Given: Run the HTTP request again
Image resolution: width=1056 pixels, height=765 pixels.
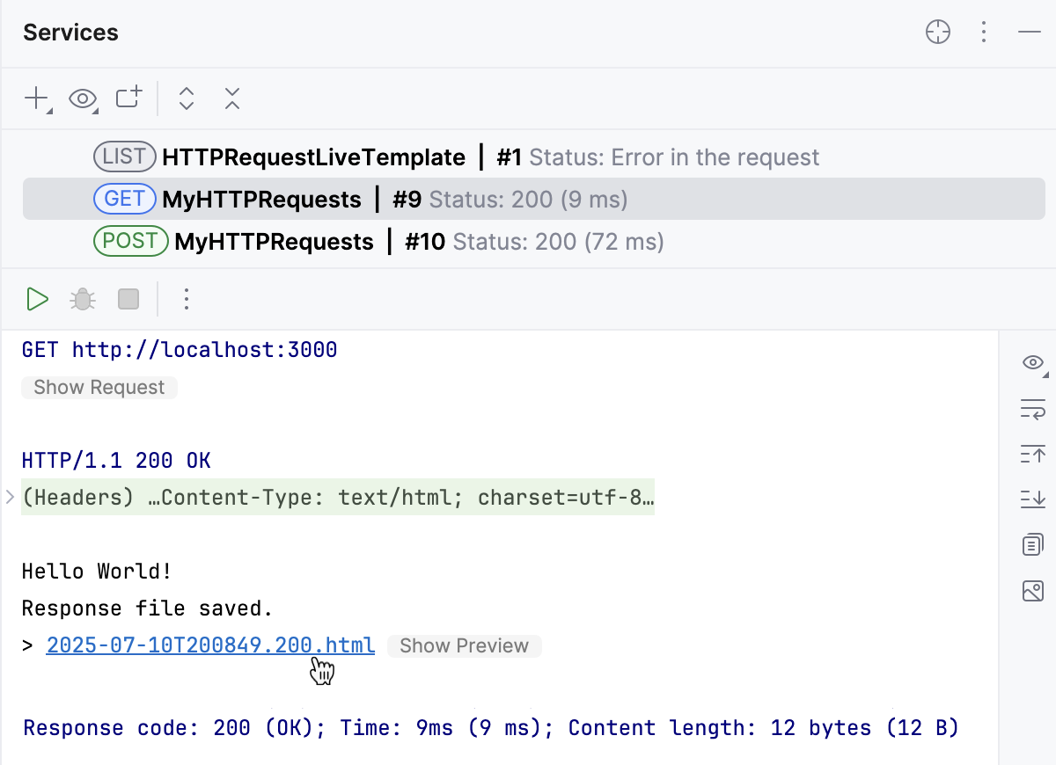Looking at the screenshot, I should [37, 299].
